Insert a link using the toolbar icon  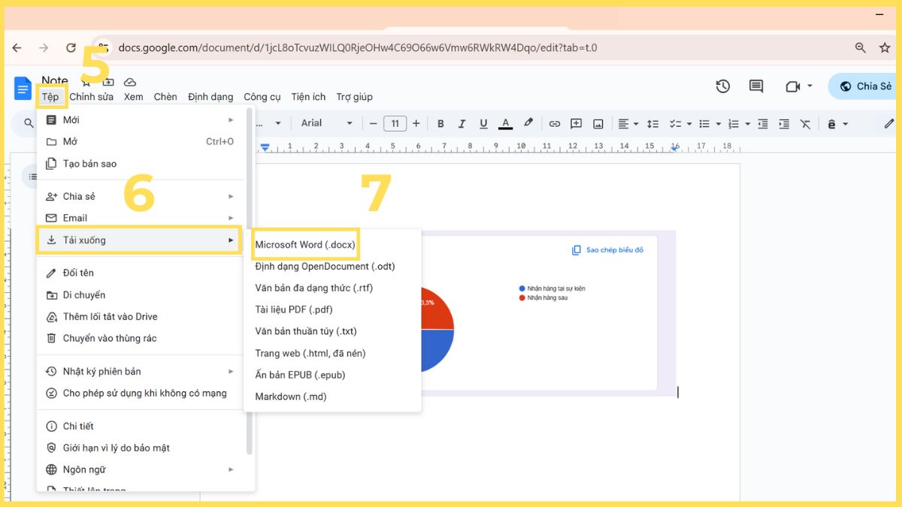pos(555,123)
